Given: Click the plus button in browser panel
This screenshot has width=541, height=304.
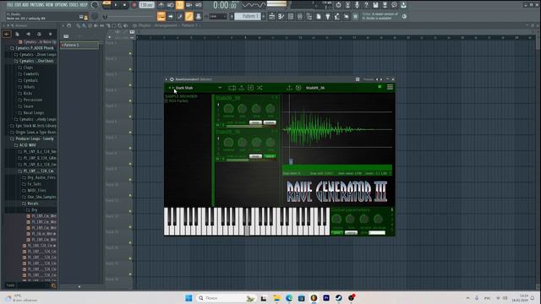Looking at the screenshot, I should (6, 34).
